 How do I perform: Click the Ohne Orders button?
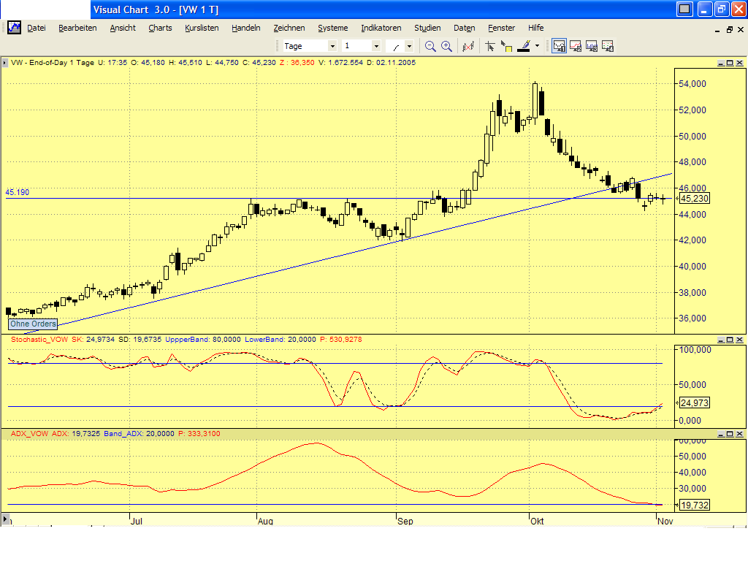[x=32, y=324]
